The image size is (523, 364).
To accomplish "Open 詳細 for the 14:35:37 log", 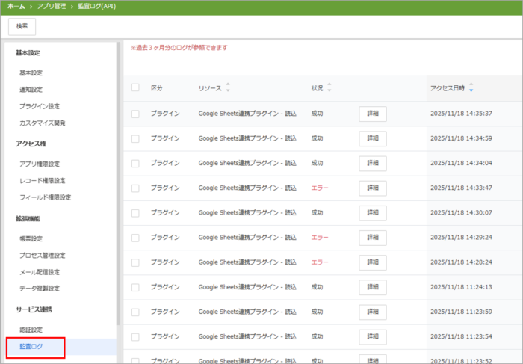I will (373, 114).
